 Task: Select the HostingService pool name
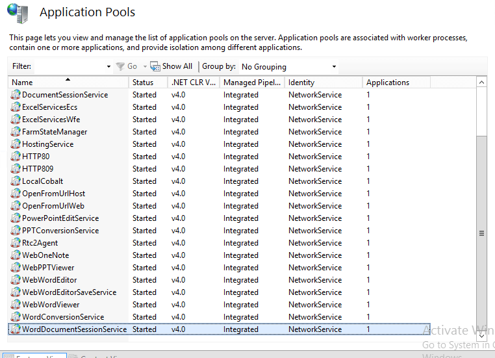pyautogui.click(x=47, y=144)
